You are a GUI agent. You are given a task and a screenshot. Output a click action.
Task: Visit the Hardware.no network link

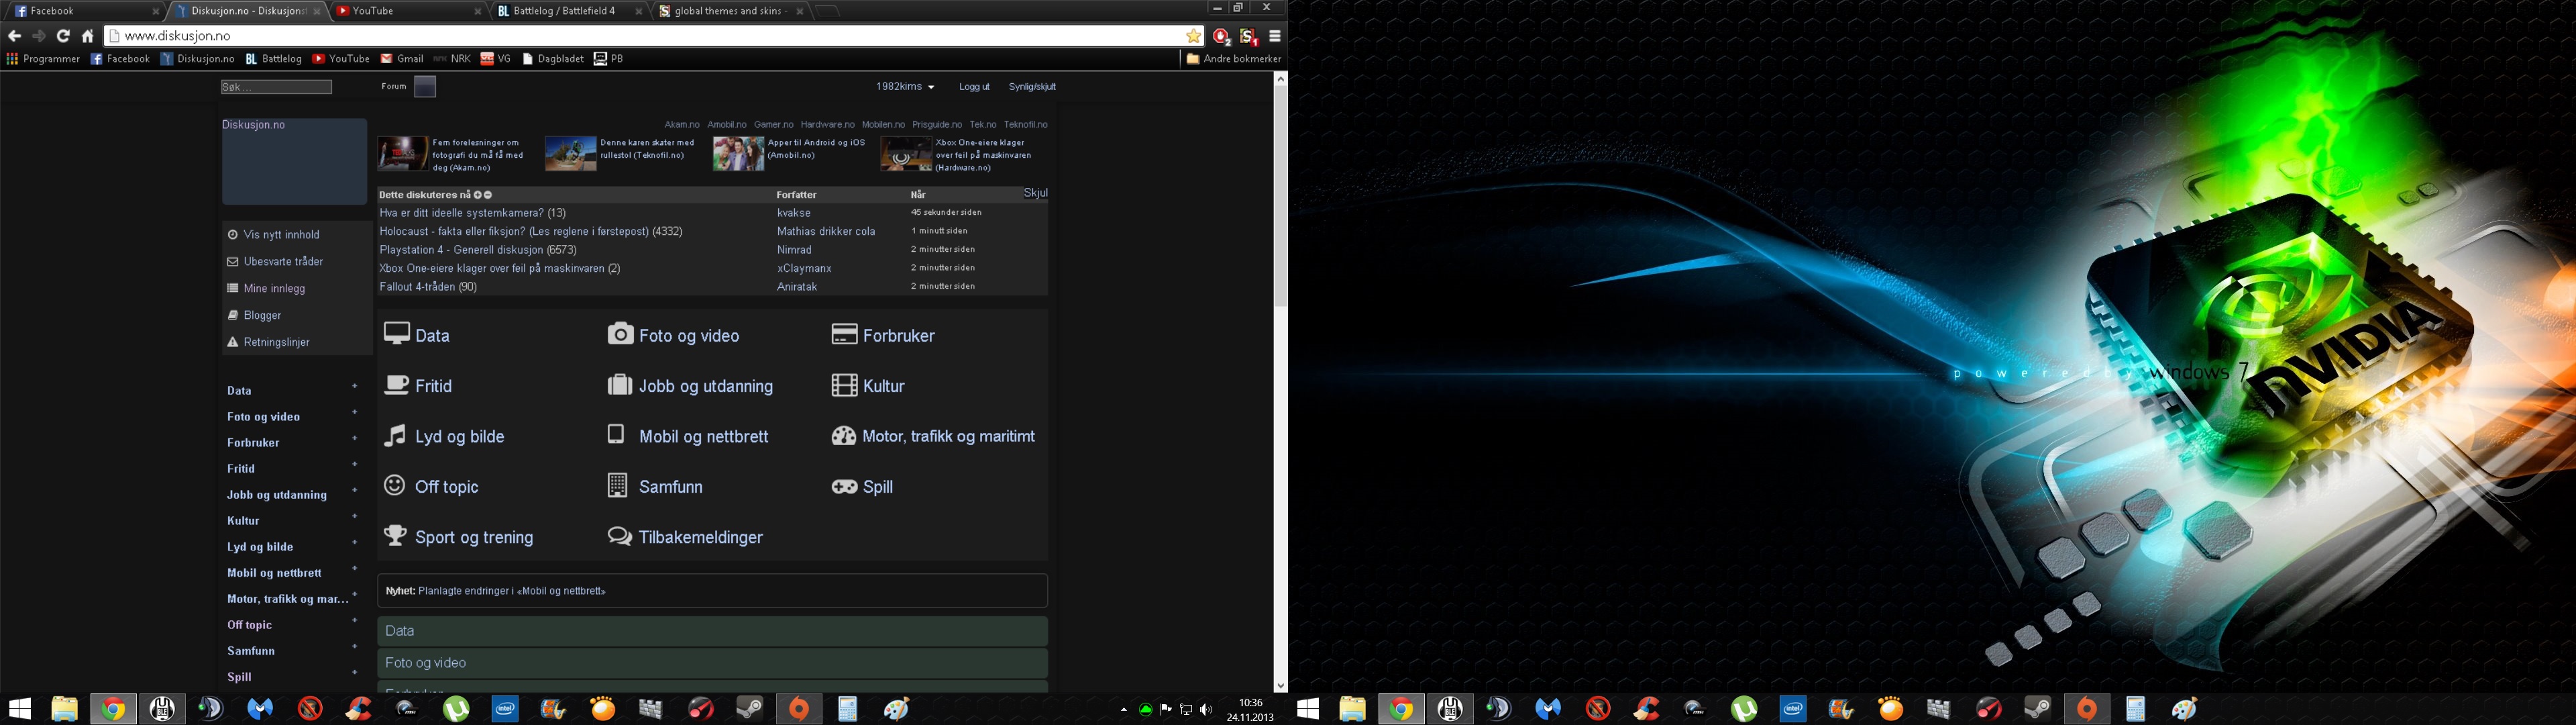click(x=827, y=124)
